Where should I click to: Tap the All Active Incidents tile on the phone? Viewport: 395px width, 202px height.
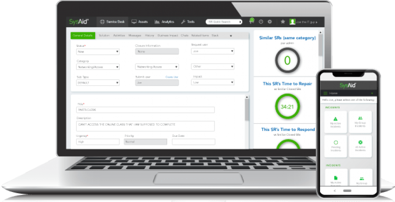[x=360, y=146]
